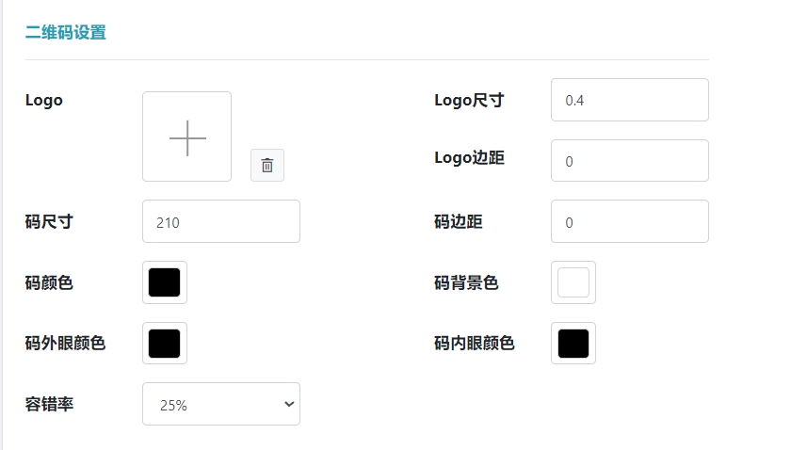Viewport: 791px width, 450px height.
Task: Click into the Logo边距 input box
Action: pos(629,161)
